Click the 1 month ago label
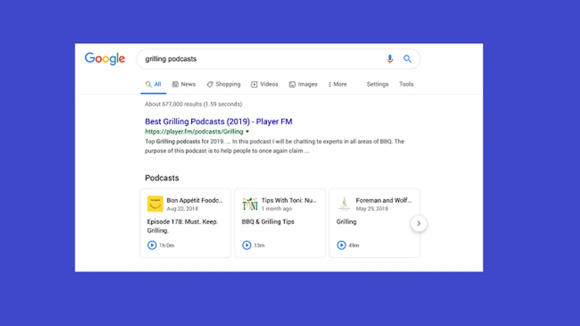The image size is (580, 326). (x=276, y=209)
